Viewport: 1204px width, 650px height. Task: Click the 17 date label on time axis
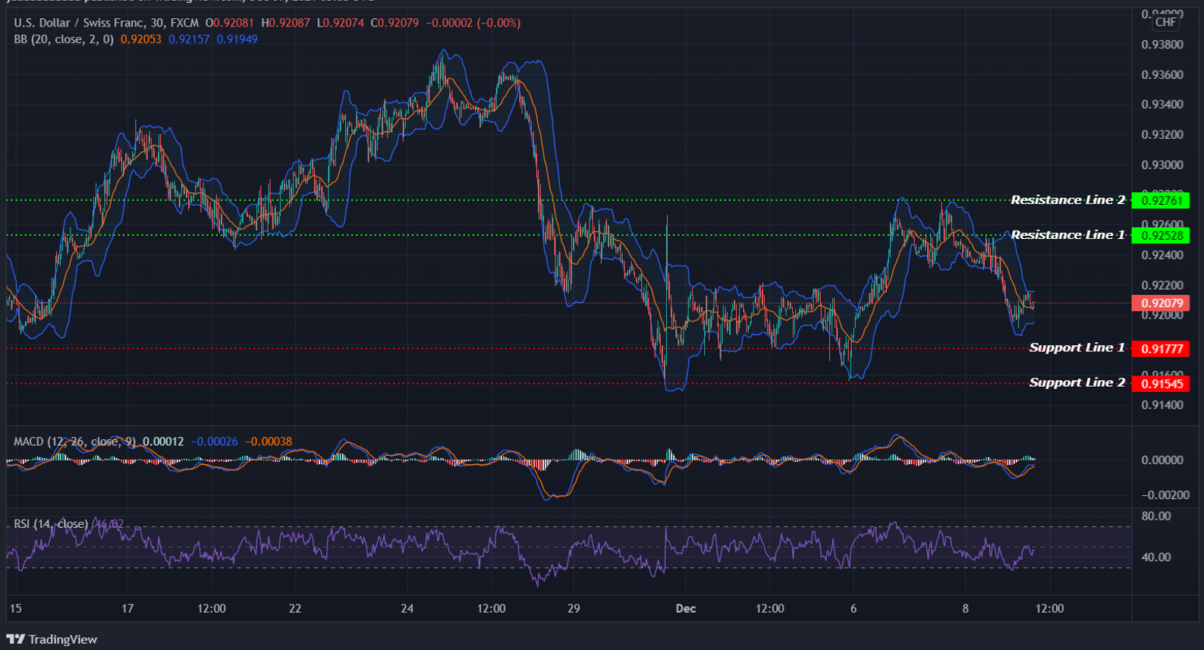pos(127,608)
